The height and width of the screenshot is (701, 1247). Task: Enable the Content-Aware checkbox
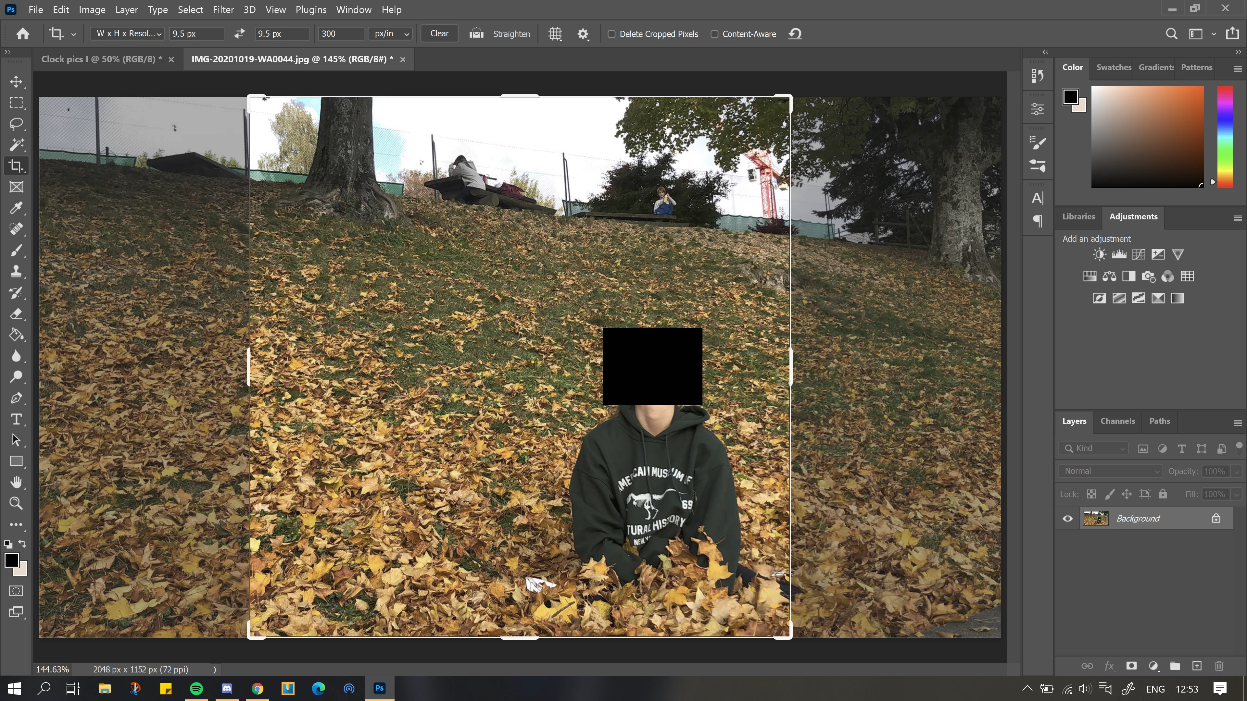tap(714, 34)
